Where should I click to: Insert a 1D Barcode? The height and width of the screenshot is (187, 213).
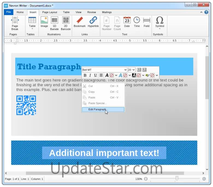tap(54, 23)
